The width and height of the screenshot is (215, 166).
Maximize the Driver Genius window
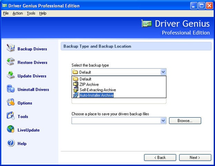tap(202, 6)
